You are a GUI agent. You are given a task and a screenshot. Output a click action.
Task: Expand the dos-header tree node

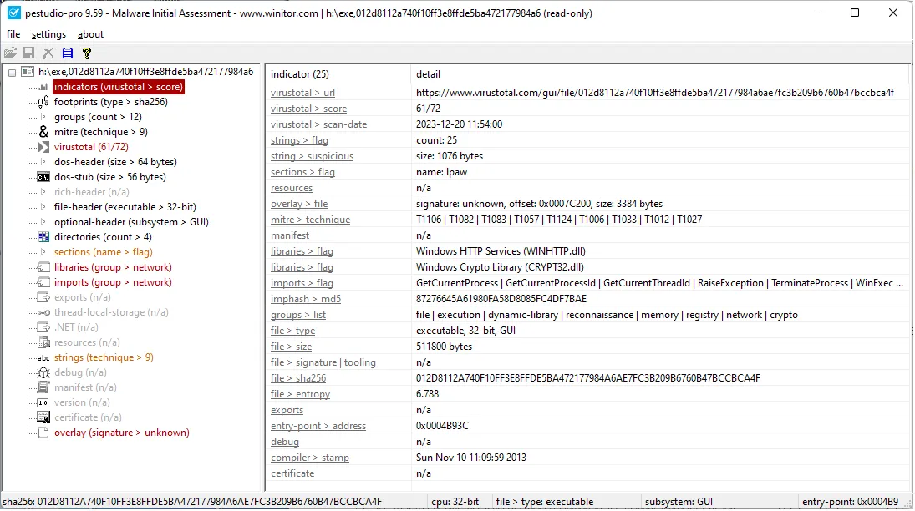coord(43,162)
